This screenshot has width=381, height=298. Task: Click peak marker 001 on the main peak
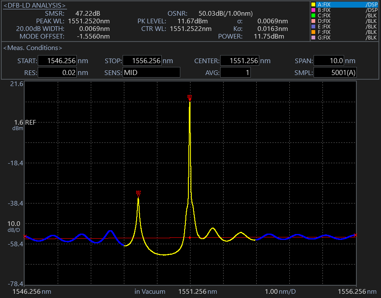click(190, 97)
